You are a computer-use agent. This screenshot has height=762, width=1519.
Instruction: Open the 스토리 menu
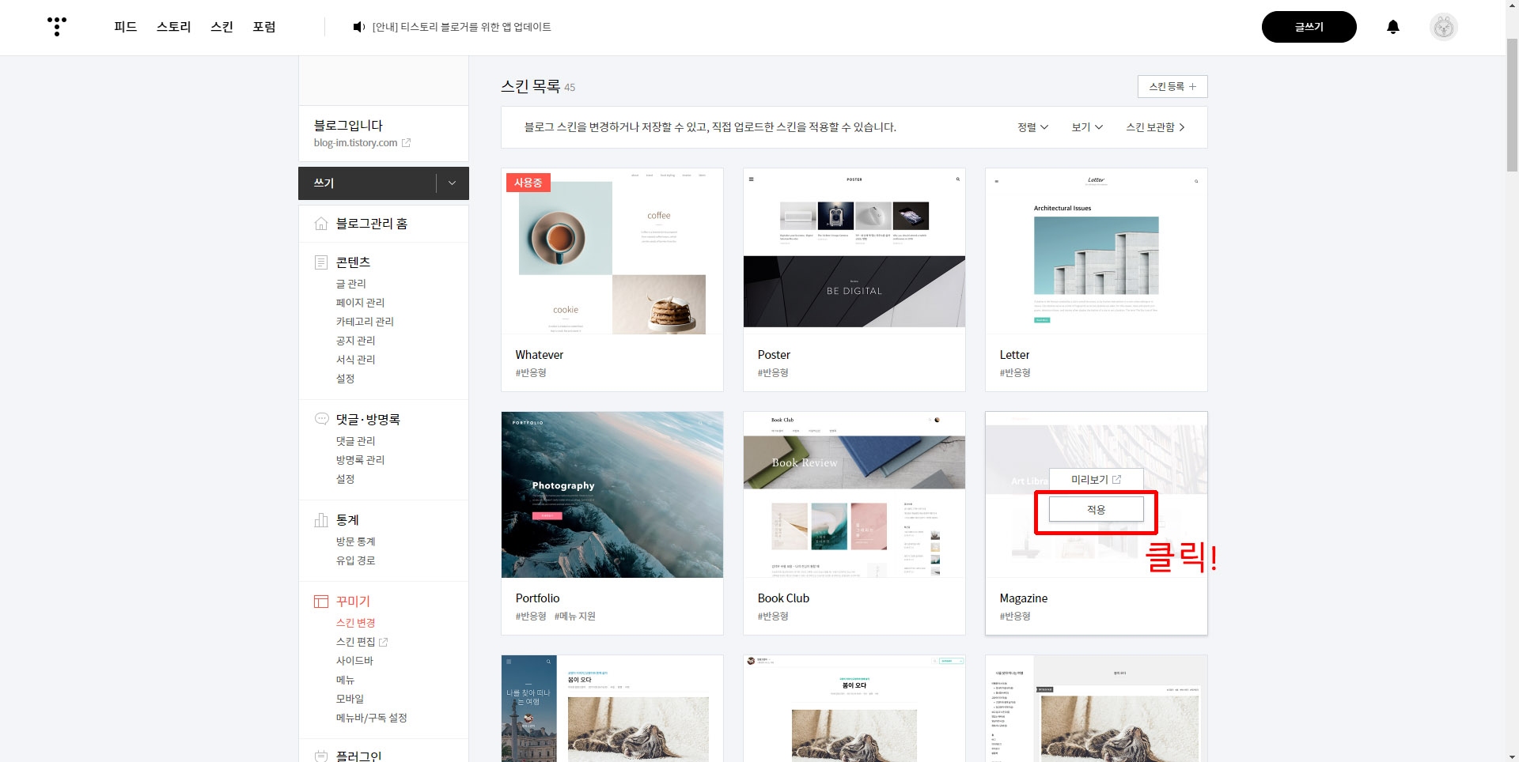[x=174, y=27]
